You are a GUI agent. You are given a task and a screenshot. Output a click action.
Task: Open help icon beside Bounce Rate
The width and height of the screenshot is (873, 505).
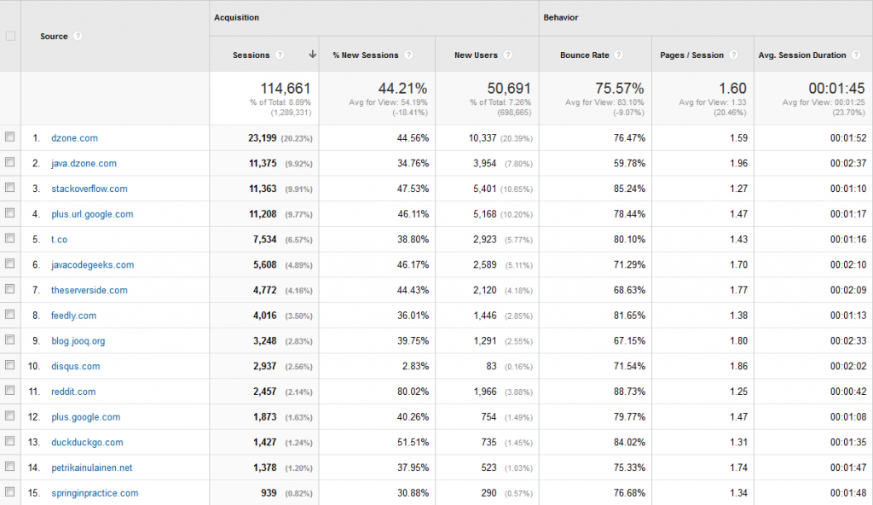pyautogui.click(x=619, y=55)
